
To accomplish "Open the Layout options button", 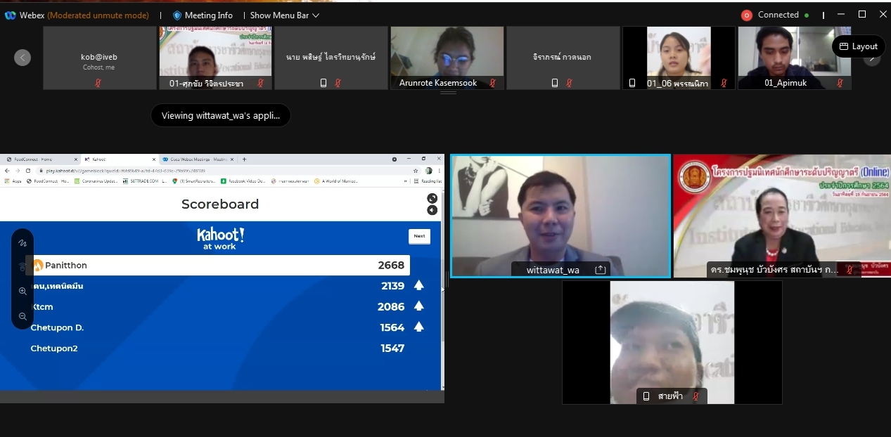I will (x=859, y=46).
